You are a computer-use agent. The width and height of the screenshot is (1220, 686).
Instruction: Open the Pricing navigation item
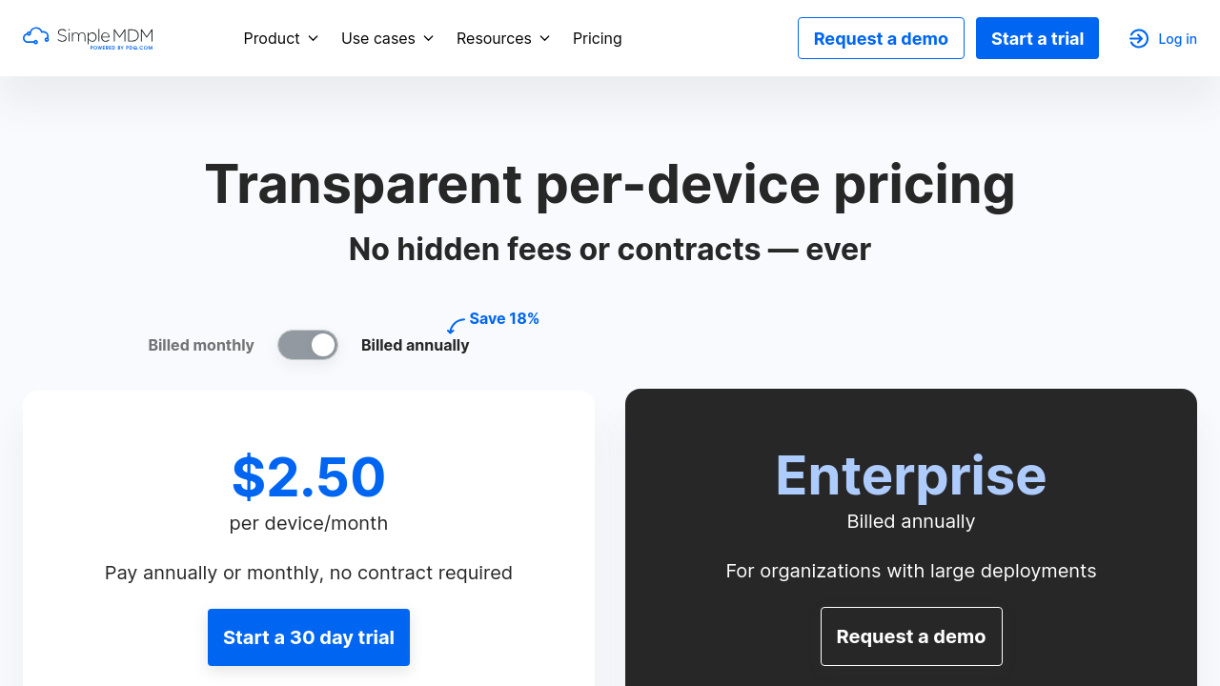pos(598,38)
